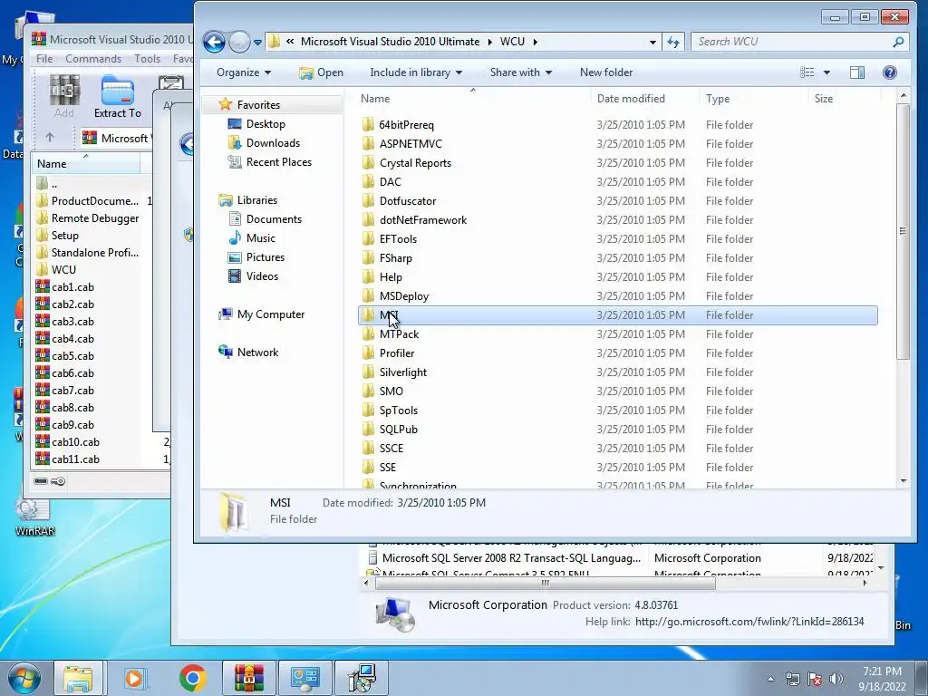Click the Explorer Forward navigation button
Image resolution: width=928 pixels, height=696 pixels.
(x=239, y=42)
